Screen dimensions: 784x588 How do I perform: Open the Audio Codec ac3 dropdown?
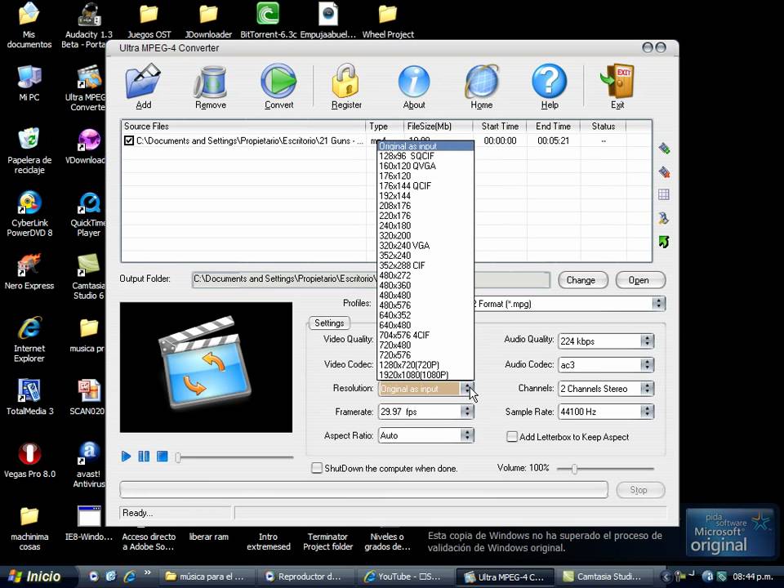[647, 365]
